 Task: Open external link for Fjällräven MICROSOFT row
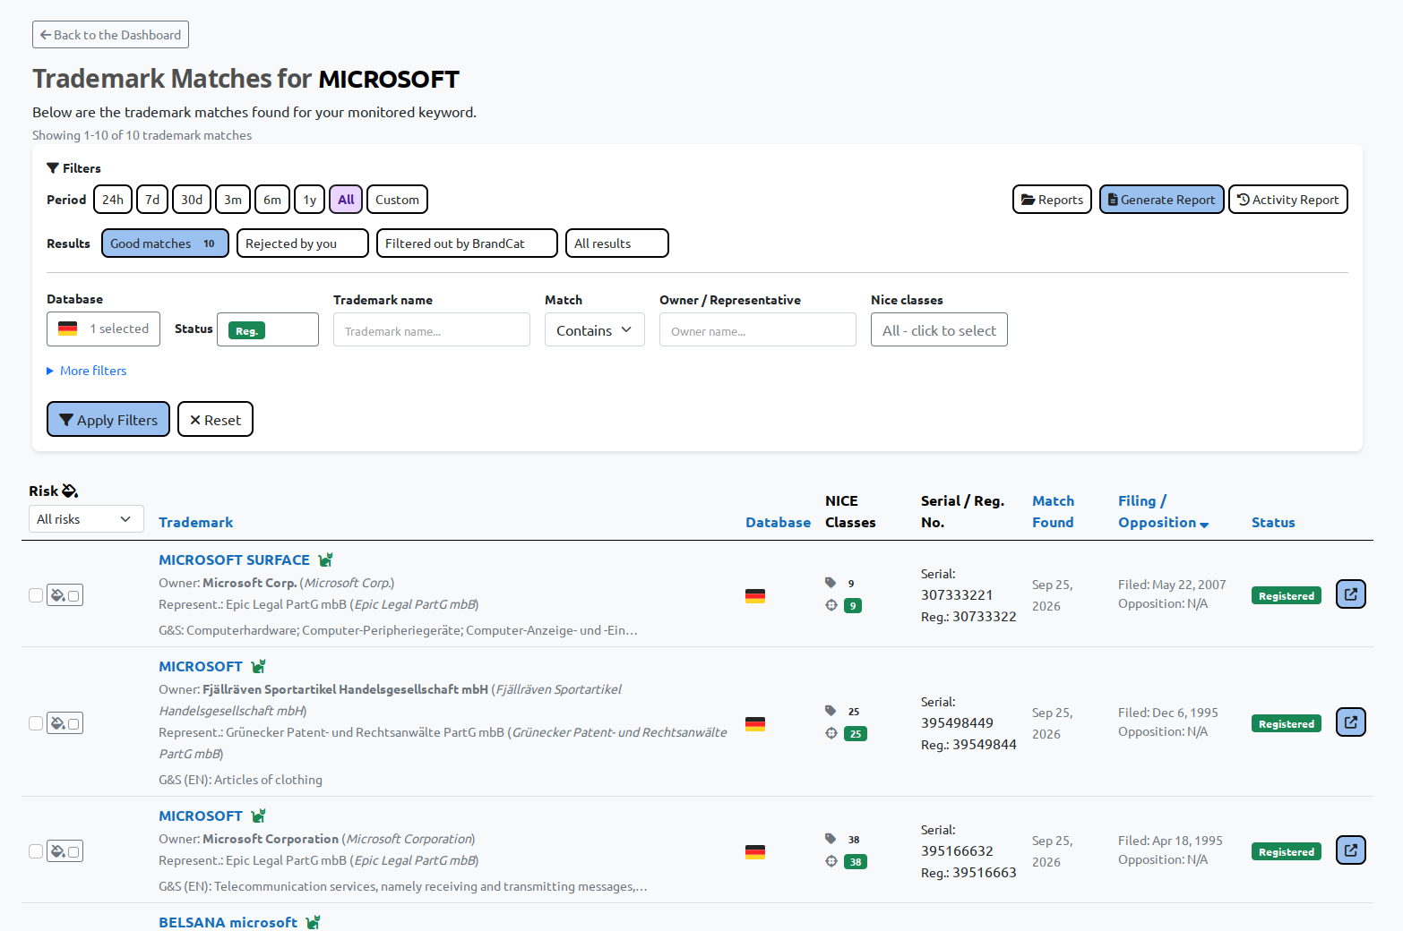coord(1350,722)
